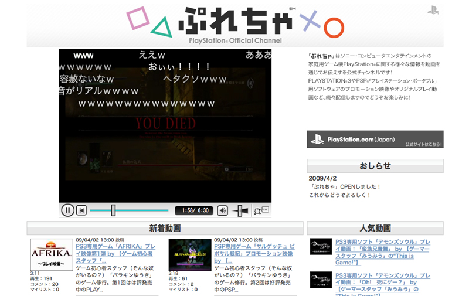
Task: Click the AFRIKA play count 再生：191
Action: tap(41, 278)
